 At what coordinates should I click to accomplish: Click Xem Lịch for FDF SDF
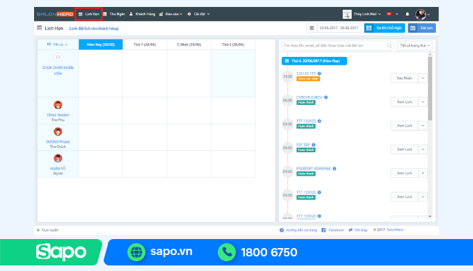click(x=404, y=149)
